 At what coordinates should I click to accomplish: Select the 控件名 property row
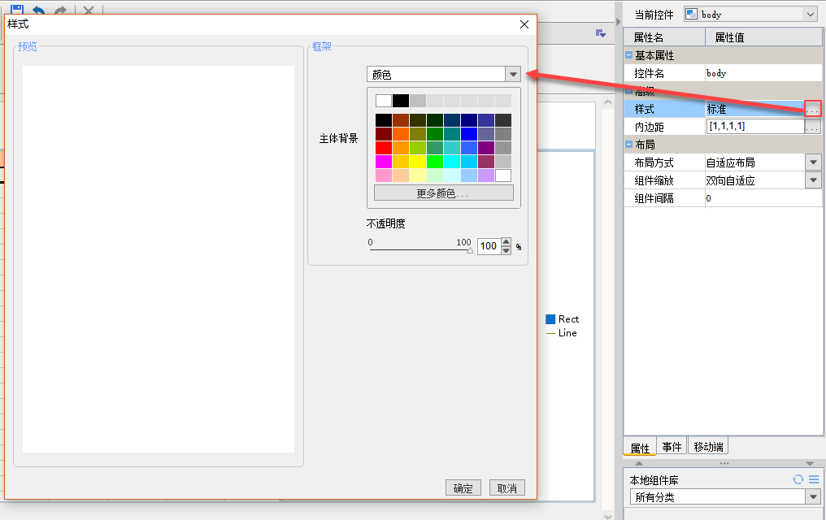(x=723, y=73)
